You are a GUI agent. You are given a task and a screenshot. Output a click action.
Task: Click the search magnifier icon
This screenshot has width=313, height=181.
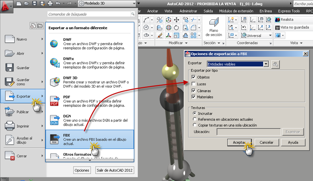pos(133,14)
